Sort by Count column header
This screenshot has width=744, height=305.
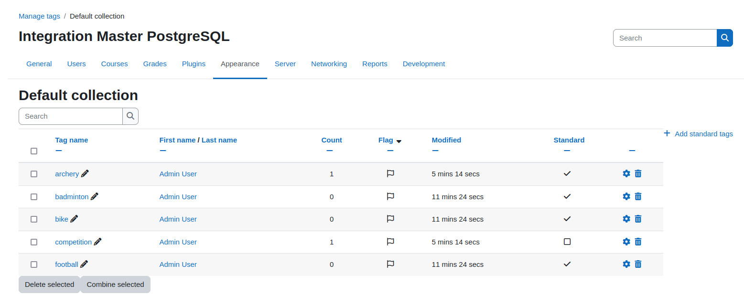tap(332, 140)
